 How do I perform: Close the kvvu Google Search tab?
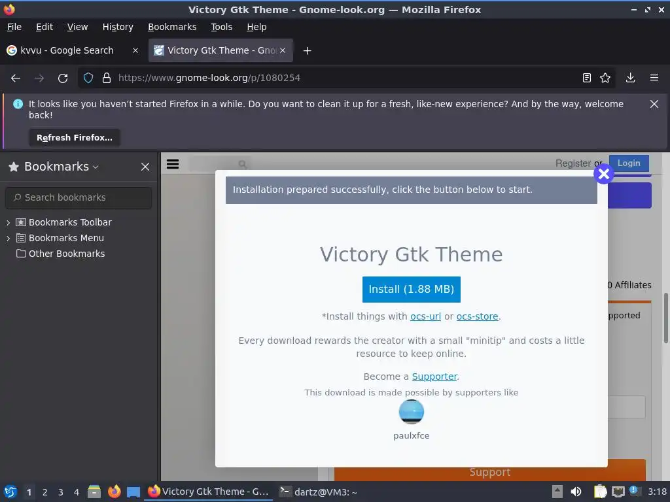click(135, 50)
